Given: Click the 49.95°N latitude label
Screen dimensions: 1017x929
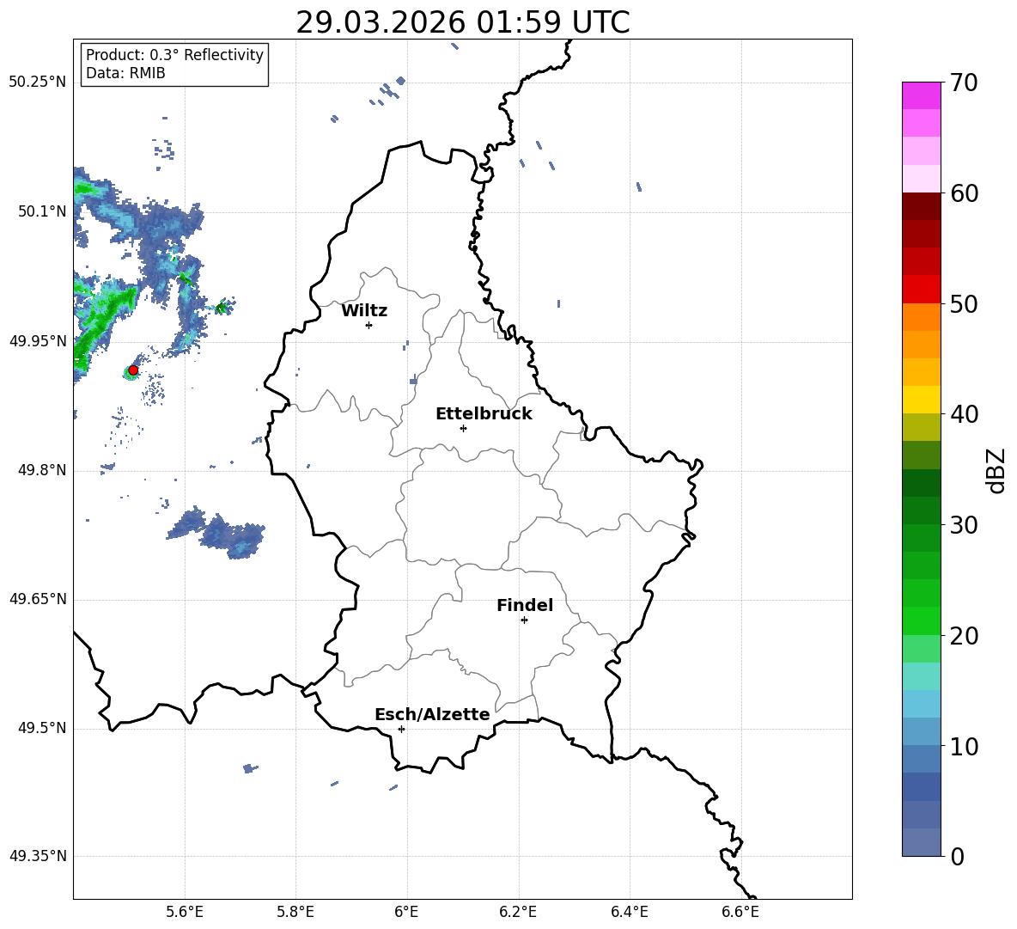Looking at the screenshot, I should point(38,341).
